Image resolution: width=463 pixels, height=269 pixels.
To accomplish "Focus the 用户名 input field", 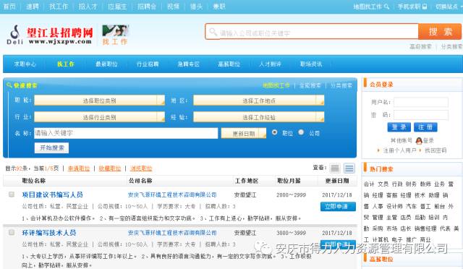I will coord(421,102).
